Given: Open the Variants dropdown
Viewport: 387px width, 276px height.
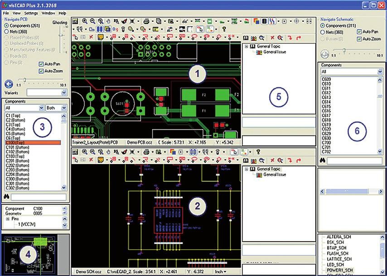Looking at the screenshot, I should (x=64, y=92).
